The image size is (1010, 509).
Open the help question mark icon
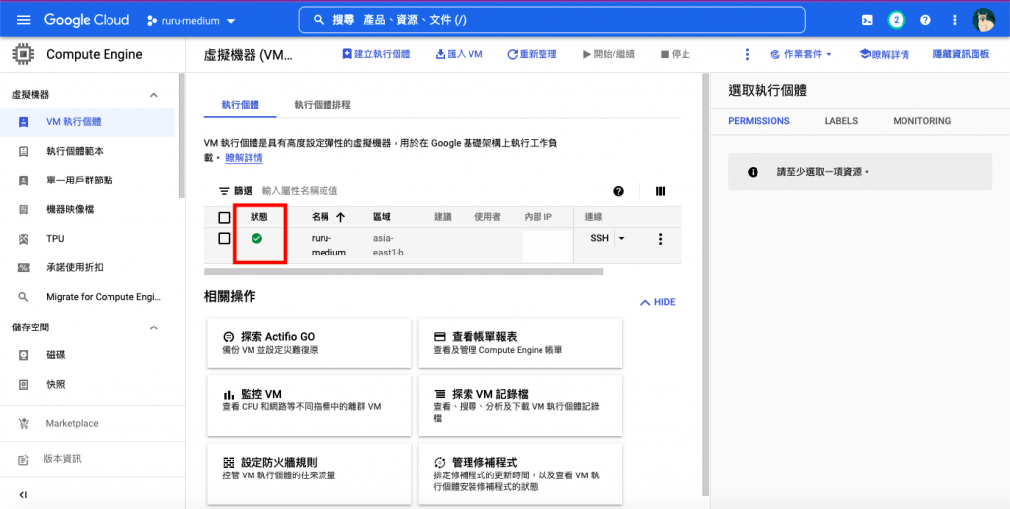(x=925, y=20)
